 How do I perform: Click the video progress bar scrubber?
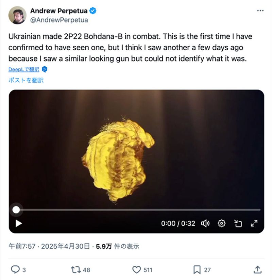pos(16,210)
